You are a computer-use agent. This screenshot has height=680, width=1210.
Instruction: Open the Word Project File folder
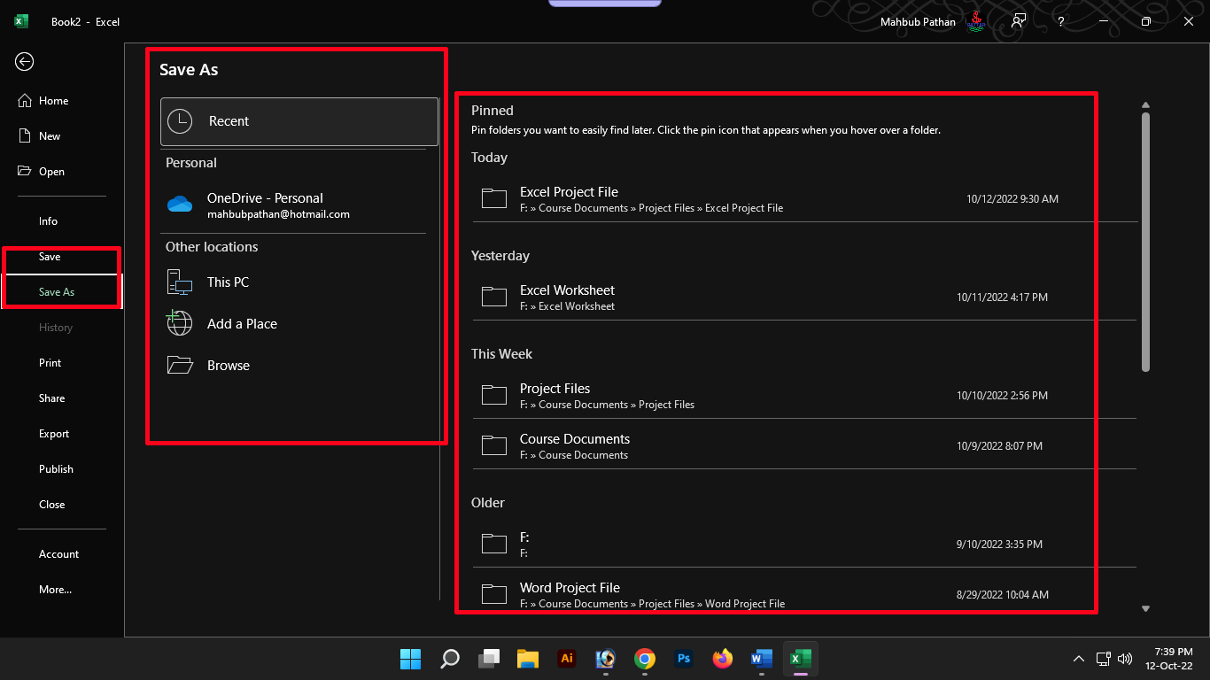coord(804,595)
